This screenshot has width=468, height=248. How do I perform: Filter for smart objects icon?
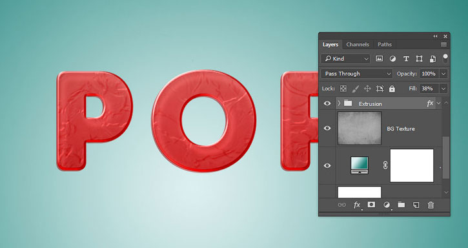[x=432, y=59]
